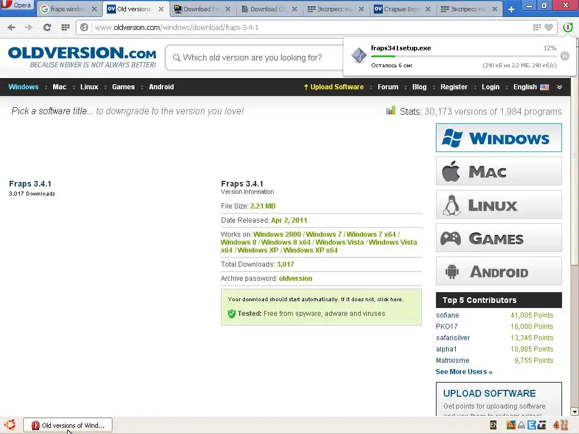This screenshot has height=434, width=579.
Task: Bookmark page with the heart icon
Action: [549, 27]
